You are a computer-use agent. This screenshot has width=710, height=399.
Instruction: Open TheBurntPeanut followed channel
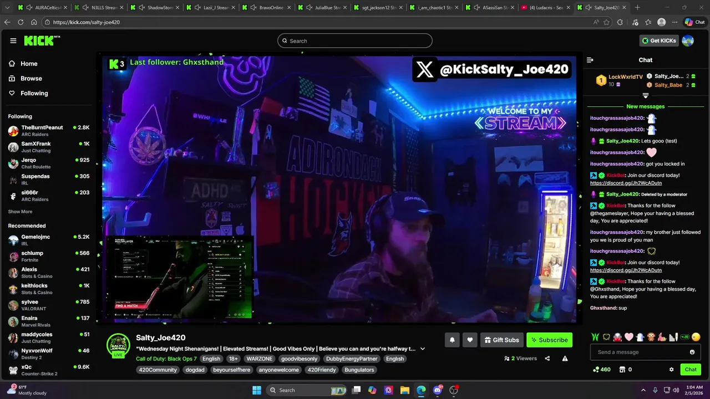point(49,131)
